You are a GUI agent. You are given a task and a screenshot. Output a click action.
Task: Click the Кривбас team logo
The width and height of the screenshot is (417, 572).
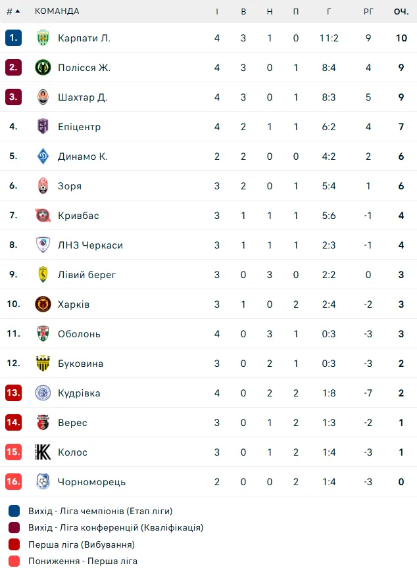[x=43, y=215]
